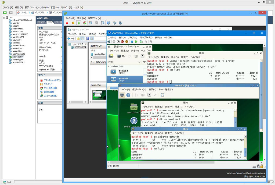The image size is (275, 185).
Task: Click the pause icon in the pvsles11 window toolbar
Action: [x=143, y=95]
